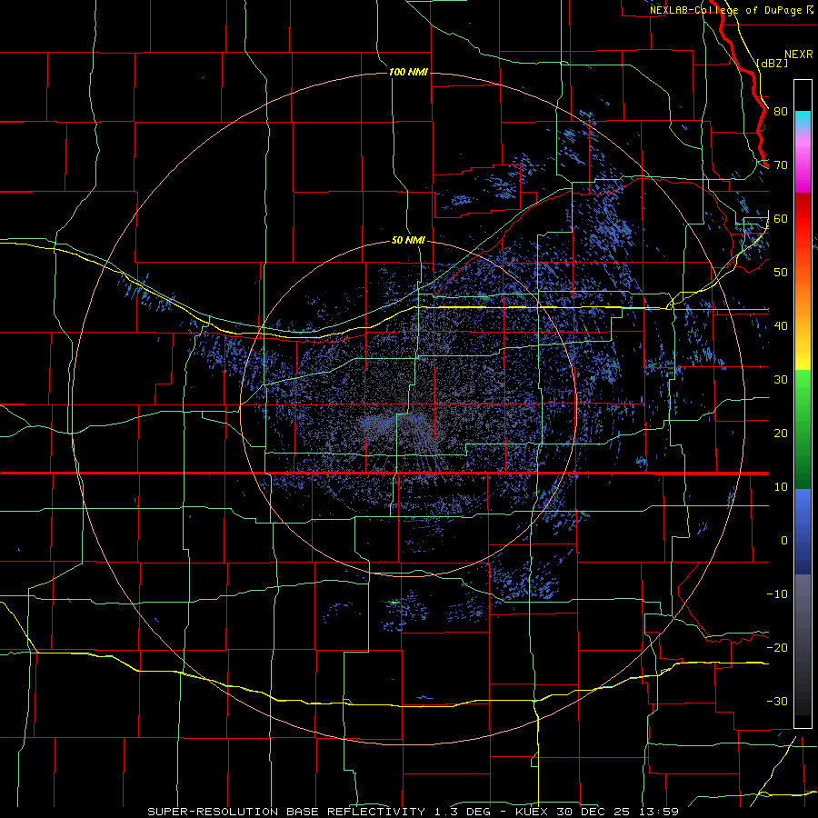Click the "SUPER-RESOLUTION BASE REFLECTIVITY" caption text

click(286, 812)
